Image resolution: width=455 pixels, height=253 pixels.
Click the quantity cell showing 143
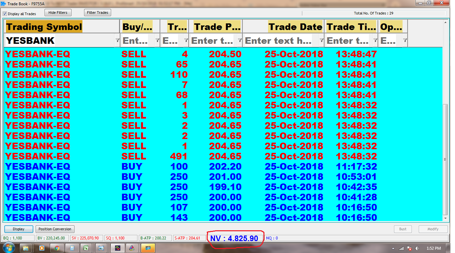(x=179, y=217)
